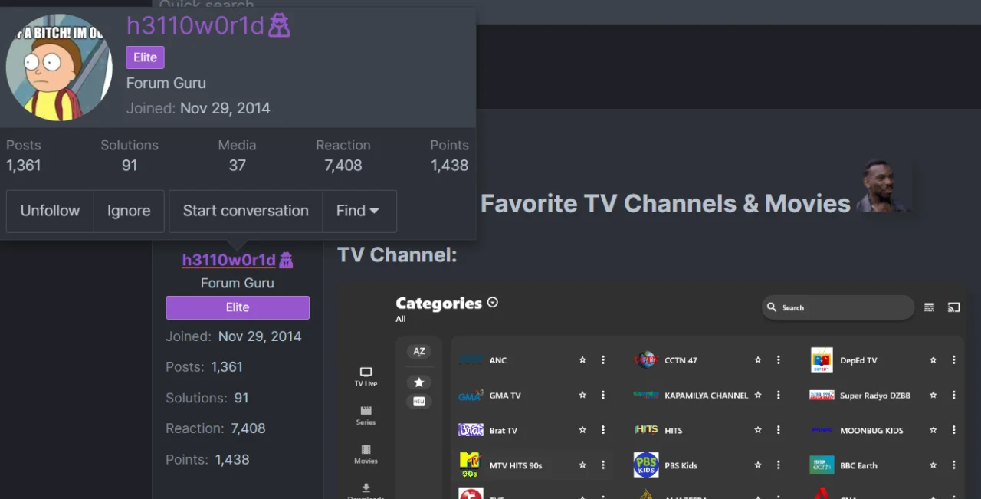Click the Unfollow button
Screen dimensions: 981x499
[50, 211]
